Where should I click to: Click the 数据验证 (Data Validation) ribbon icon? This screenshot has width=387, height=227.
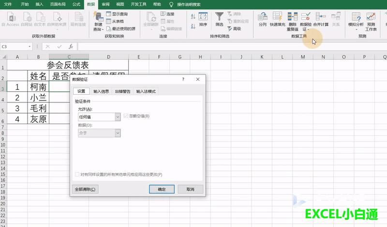pyautogui.click(x=306, y=17)
